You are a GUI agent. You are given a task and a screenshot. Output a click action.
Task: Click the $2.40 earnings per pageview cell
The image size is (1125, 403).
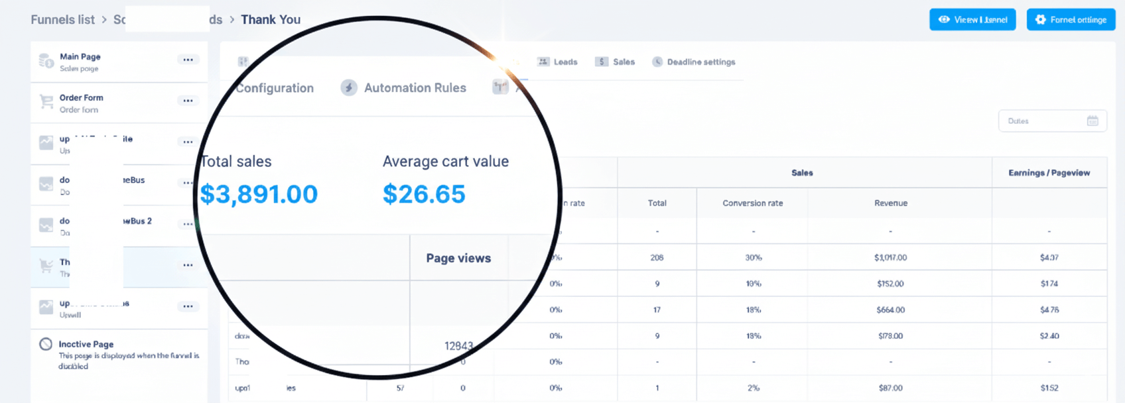click(1049, 336)
